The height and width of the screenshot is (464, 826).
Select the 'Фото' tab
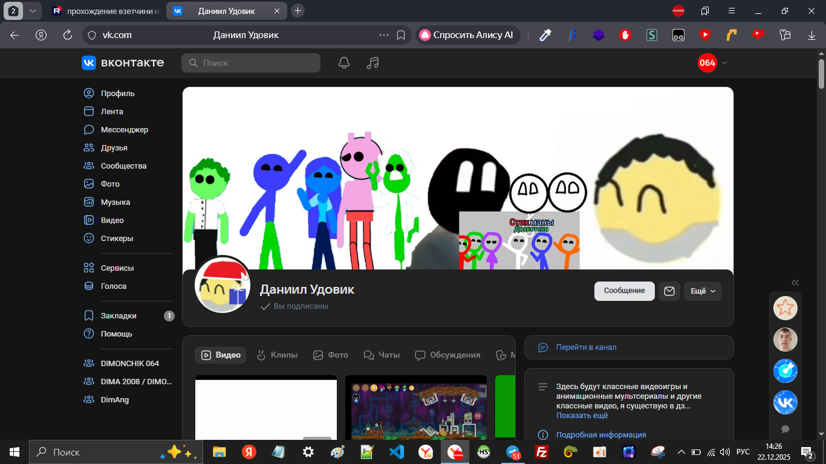pyautogui.click(x=331, y=355)
